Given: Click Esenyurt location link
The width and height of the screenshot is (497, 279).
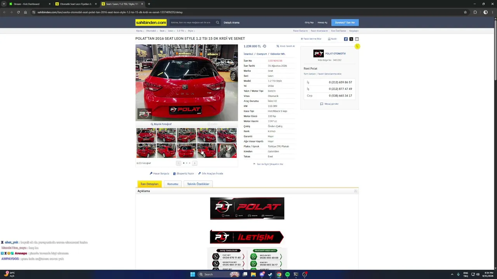Looking at the screenshot, I should (x=262, y=54).
